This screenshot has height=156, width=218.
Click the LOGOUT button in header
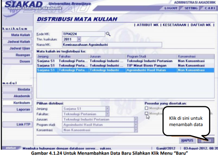pos(171,8)
